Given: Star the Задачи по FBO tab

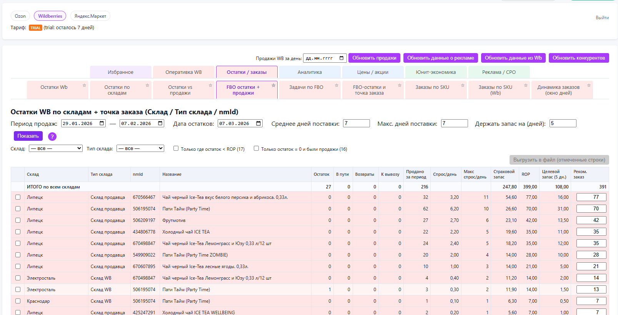Looking at the screenshot, I should 336,85.
